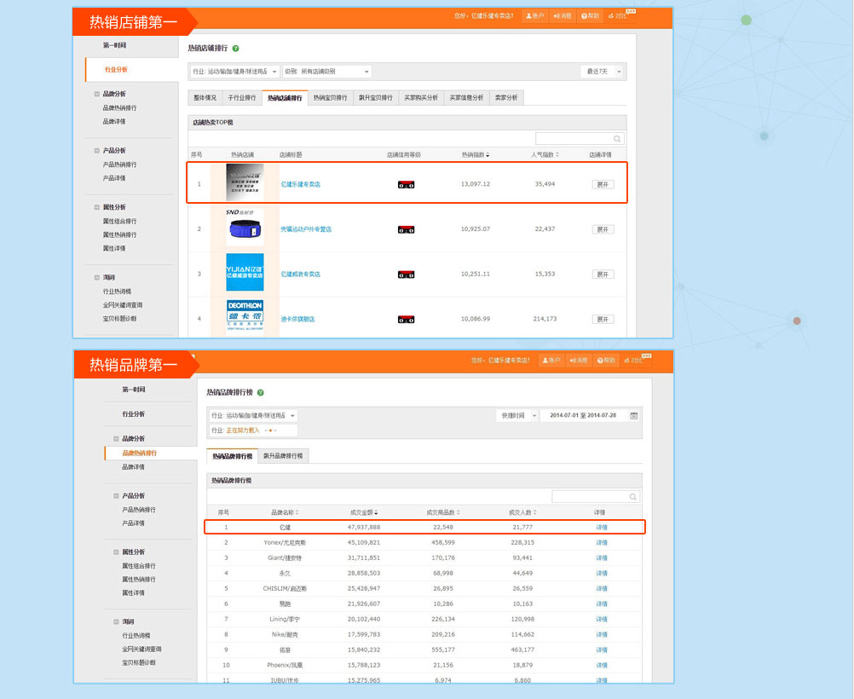This screenshot has width=854, height=699.
Task: Switch to the 买家购买分析 tab
Action: point(421,98)
